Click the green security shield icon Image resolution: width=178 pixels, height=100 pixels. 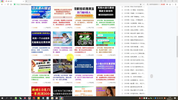pyautogui.click(x=15, y=4)
